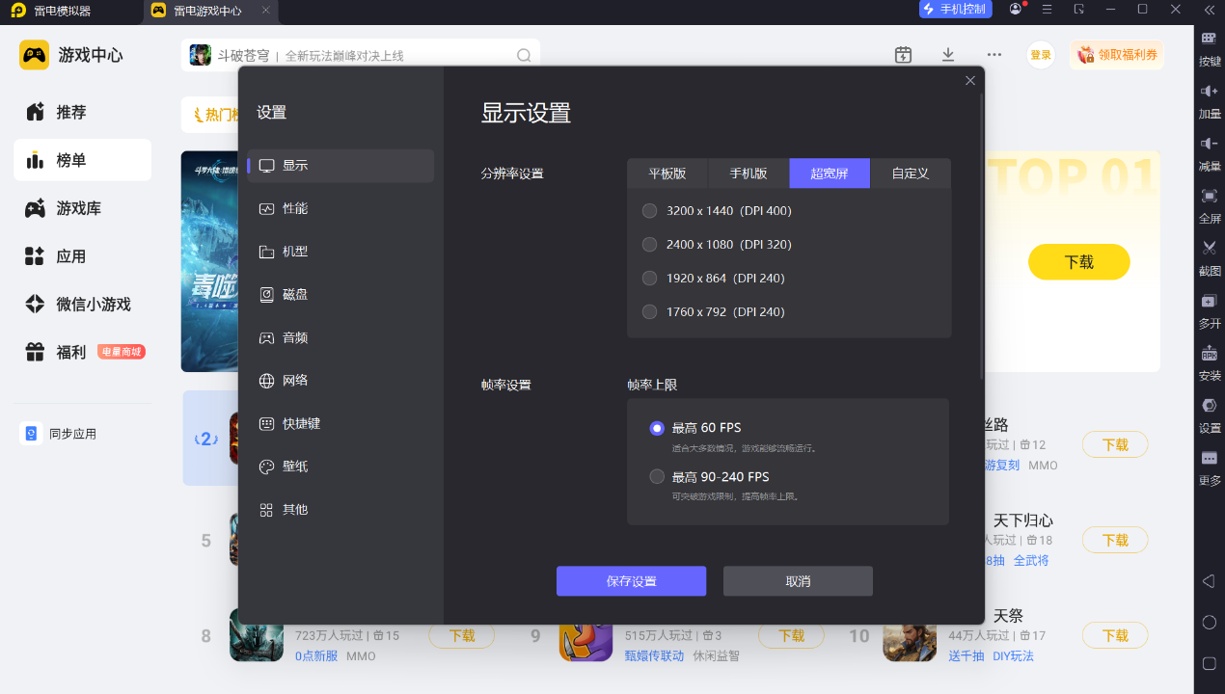The height and width of the screenshot is (694, 1225).
Task: Open 快捷键 settings category
Action: tap(340, 424)
